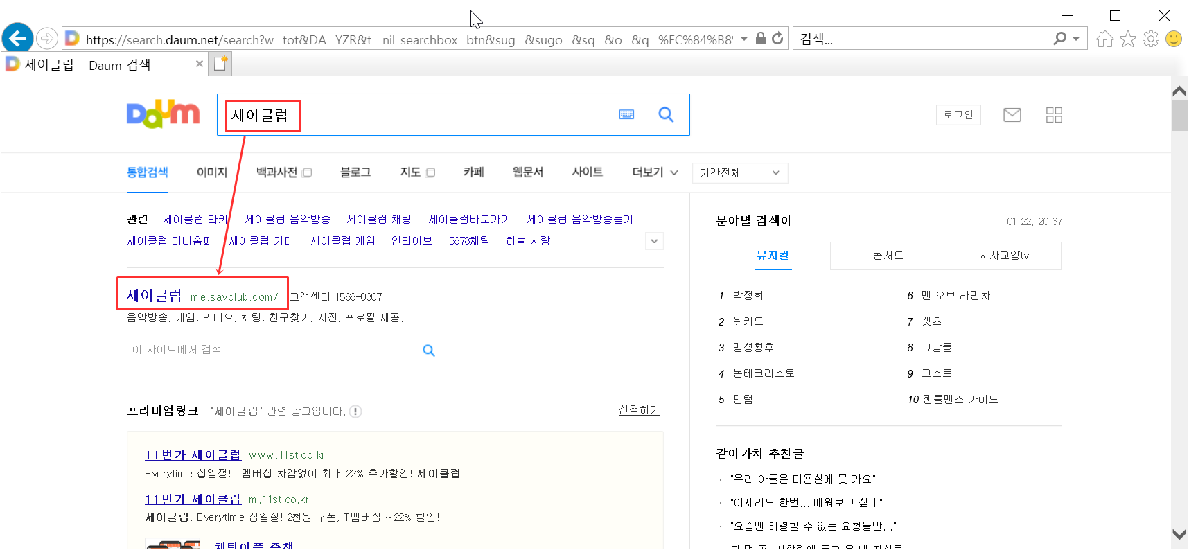Click ranked keyword 맨 오브 라만차
The height and width of the screenshot is (550, 1189).
(955, 295)
